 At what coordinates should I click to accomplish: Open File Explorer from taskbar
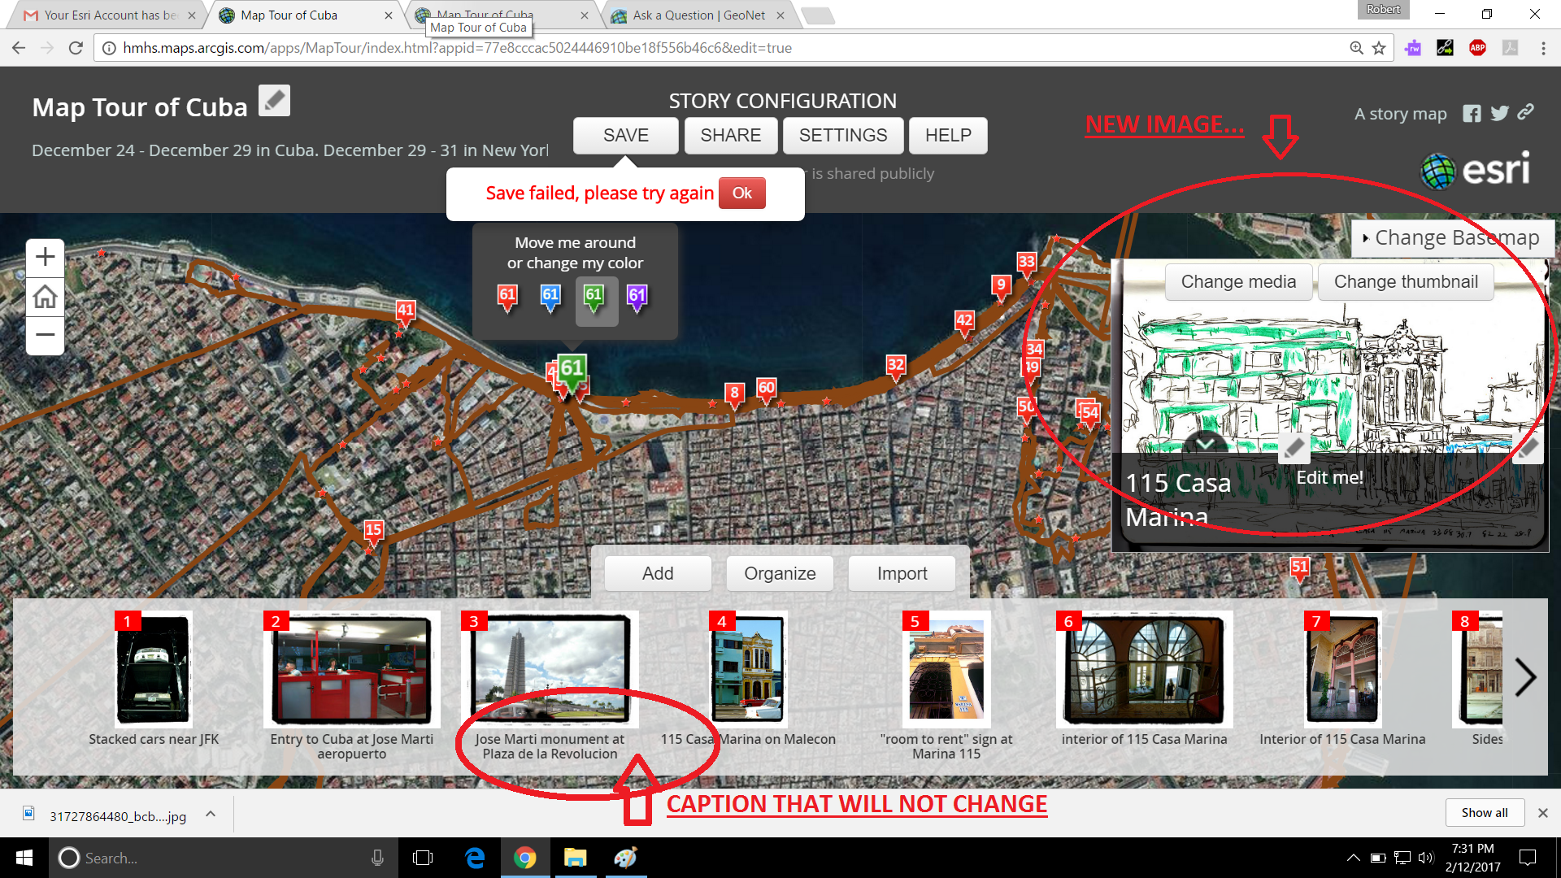[576, 858]
